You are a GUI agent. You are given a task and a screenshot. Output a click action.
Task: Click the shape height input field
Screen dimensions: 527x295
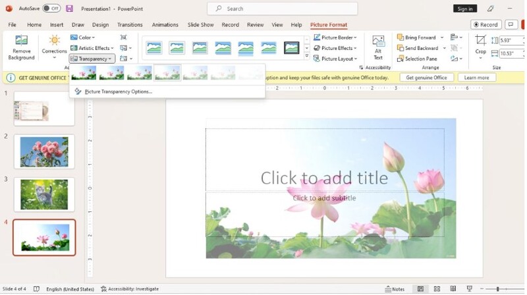[511, 40]
